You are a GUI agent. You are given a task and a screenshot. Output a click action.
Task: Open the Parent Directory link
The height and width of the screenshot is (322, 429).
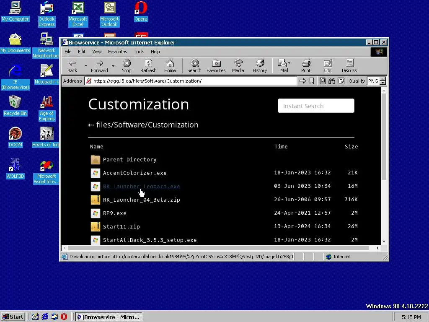130,160
